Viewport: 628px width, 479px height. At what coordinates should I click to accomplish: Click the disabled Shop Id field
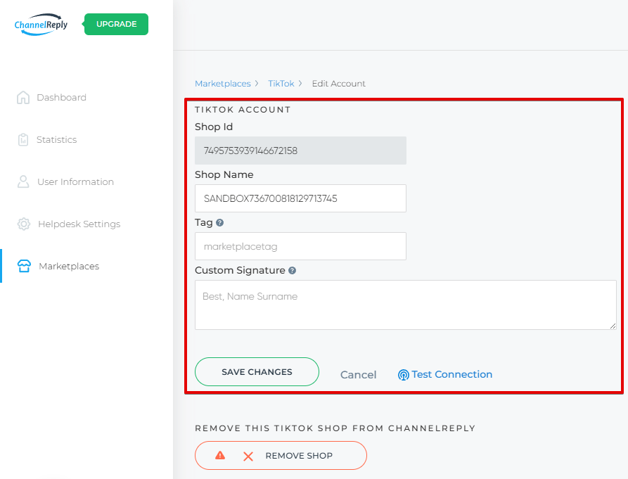click(x=300, y=151)
